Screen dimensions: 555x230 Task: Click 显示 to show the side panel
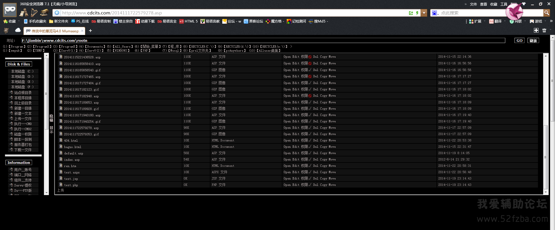(51, 130)
